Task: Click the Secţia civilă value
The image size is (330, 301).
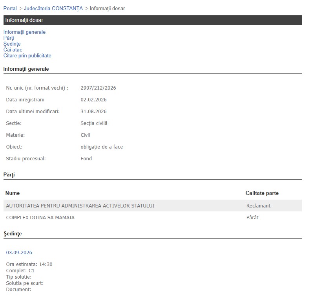Action: click(x=94, y=123)
